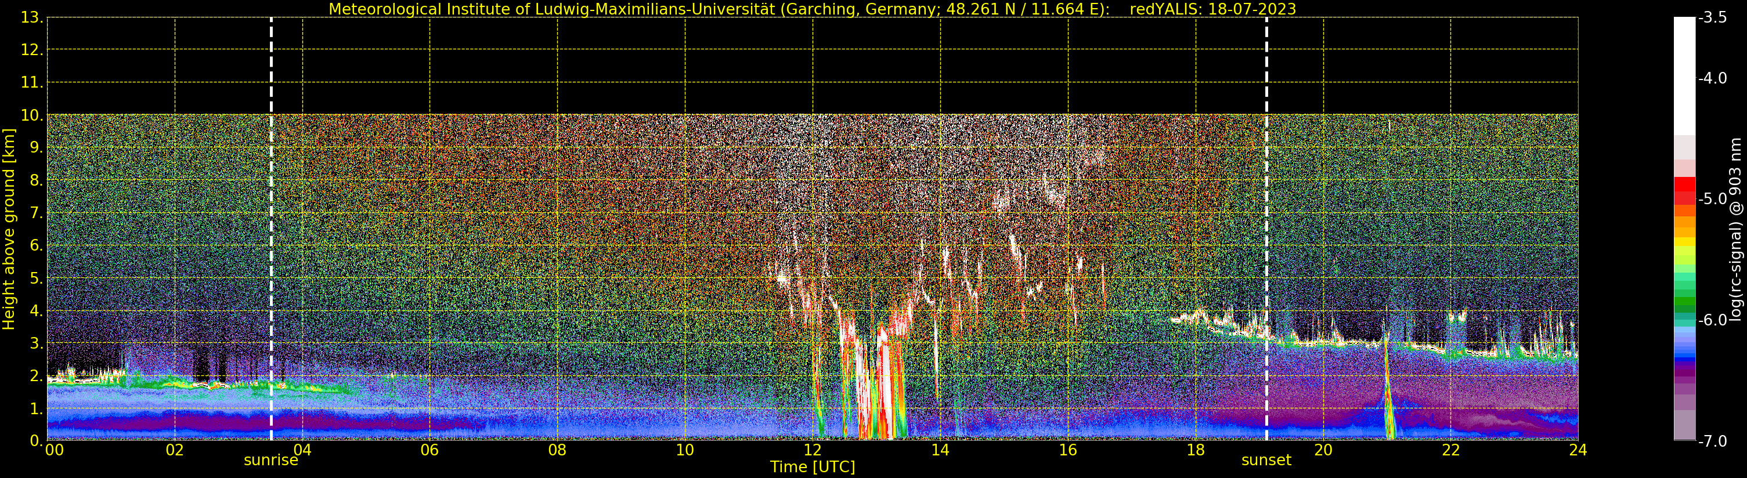
Task: Click the time axis tick label '16'
Action: (1068, 450)
